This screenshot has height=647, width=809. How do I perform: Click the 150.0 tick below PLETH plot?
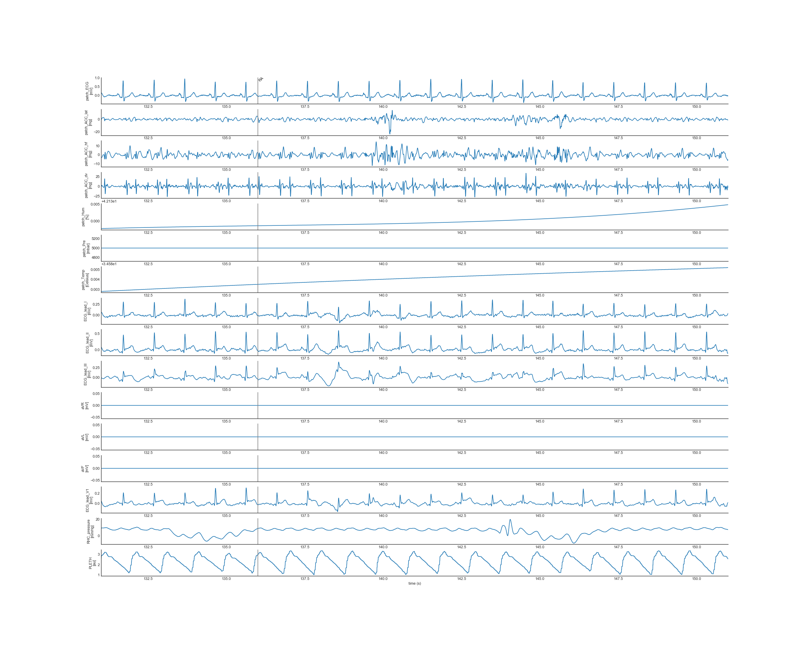[696, 579]
